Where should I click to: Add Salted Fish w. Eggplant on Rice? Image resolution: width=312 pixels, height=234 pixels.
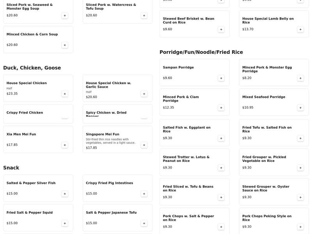point(221,138)
